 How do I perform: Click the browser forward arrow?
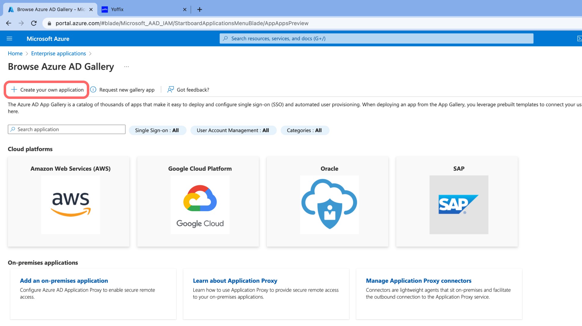[x=21, y=23]
